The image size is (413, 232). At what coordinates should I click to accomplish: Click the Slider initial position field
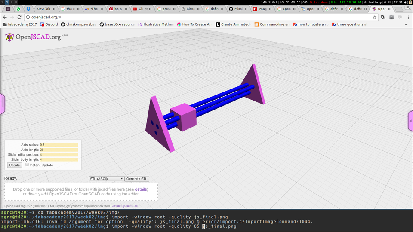pos(59,155)
